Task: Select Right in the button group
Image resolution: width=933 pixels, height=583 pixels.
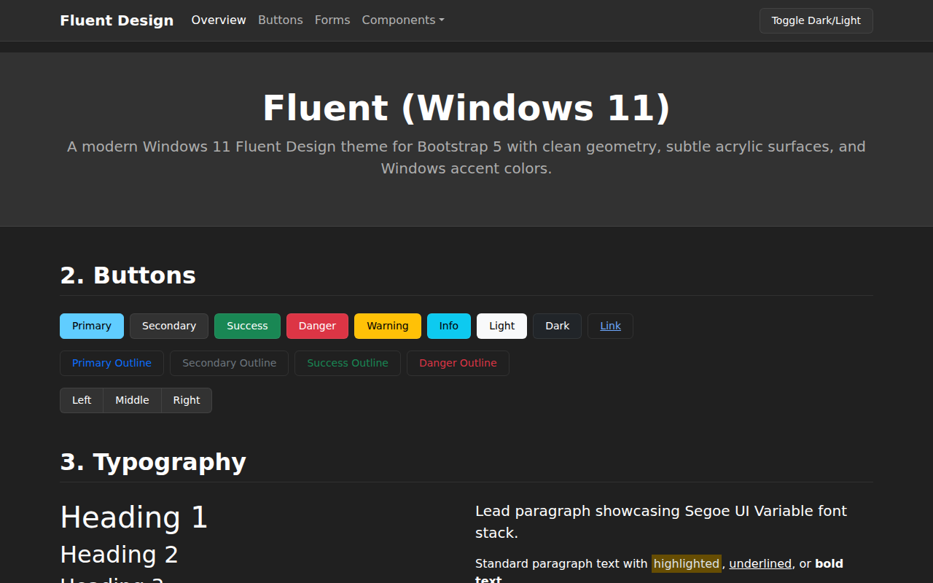Action: coord(187,400)
